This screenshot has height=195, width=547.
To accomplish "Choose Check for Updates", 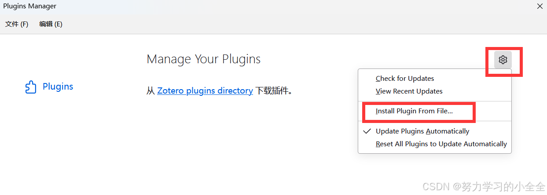I will (405, 78).
